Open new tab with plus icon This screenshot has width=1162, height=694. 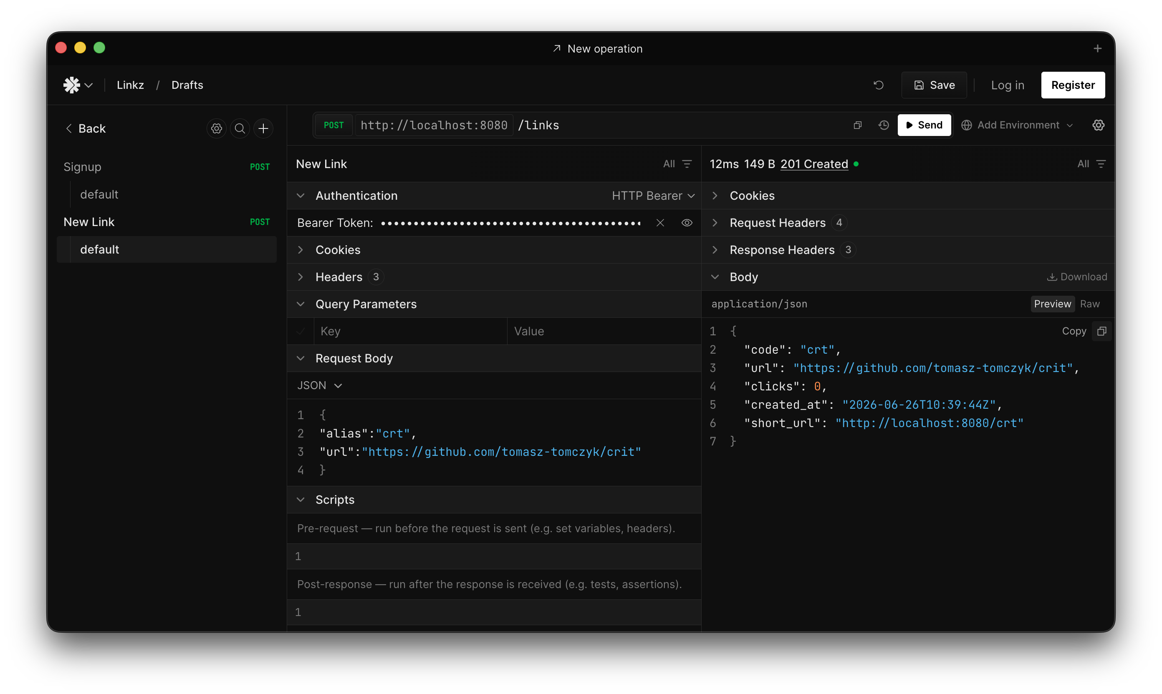1097,49
